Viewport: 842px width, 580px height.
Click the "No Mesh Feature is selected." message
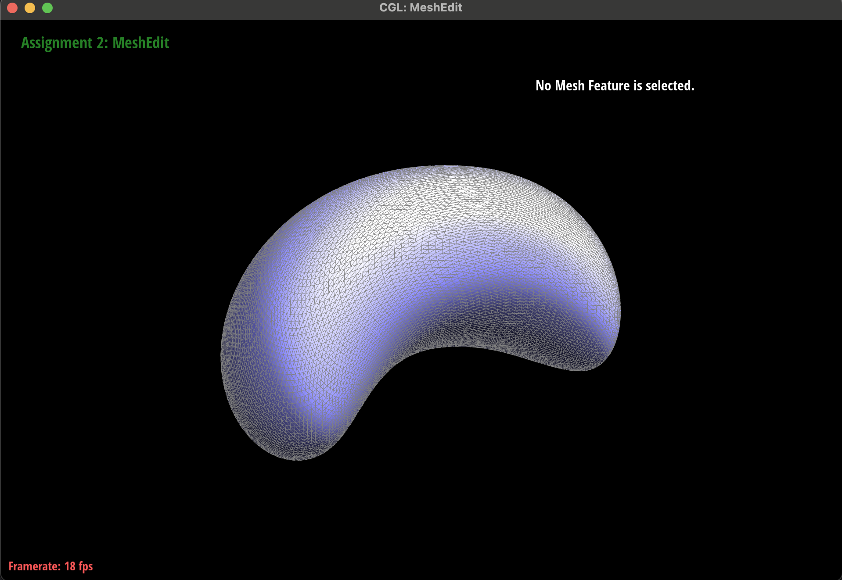[615, 86]
